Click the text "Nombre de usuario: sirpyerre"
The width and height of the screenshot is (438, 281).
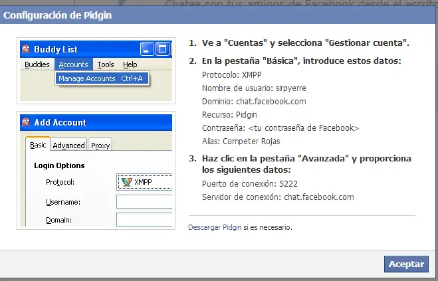(x=254, y=88)
